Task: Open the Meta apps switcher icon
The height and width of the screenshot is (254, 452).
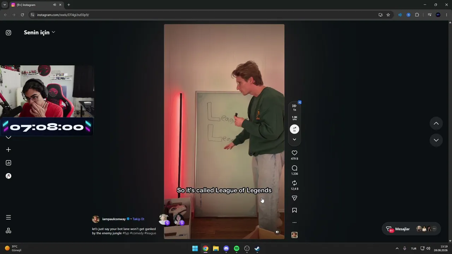Action: coord(8,231)
